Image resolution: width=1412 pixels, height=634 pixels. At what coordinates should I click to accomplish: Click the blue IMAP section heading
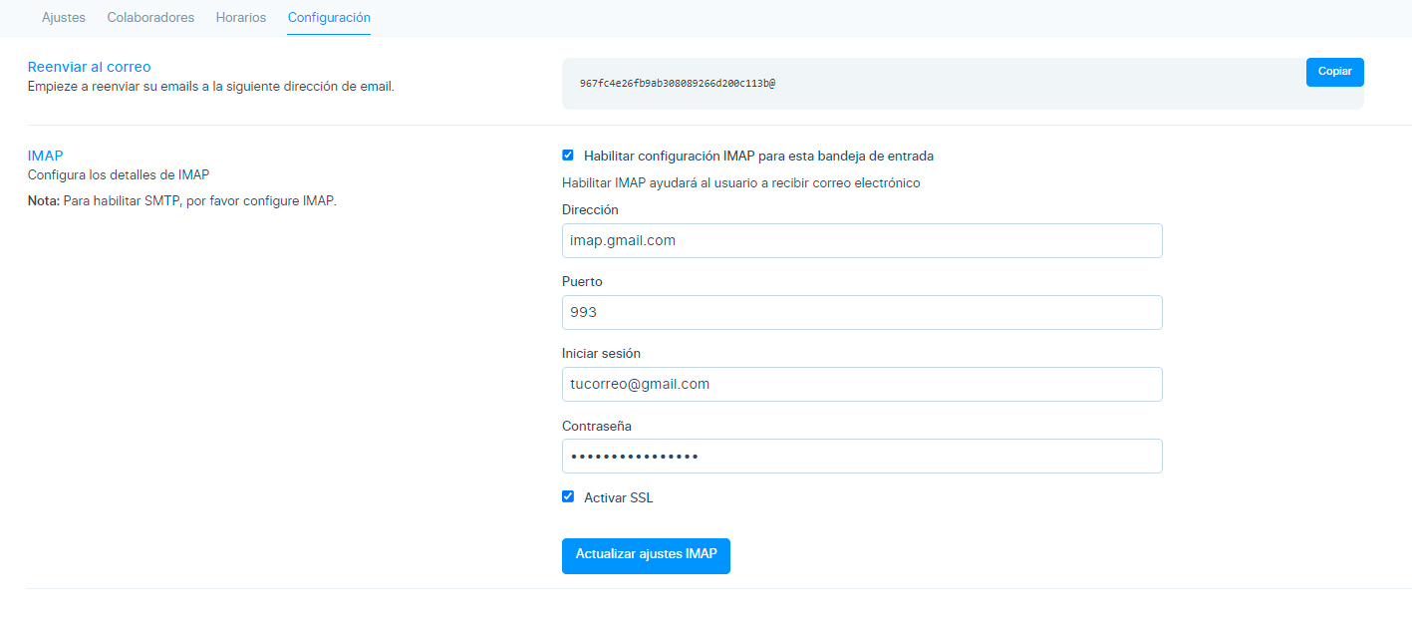(46, 156)
